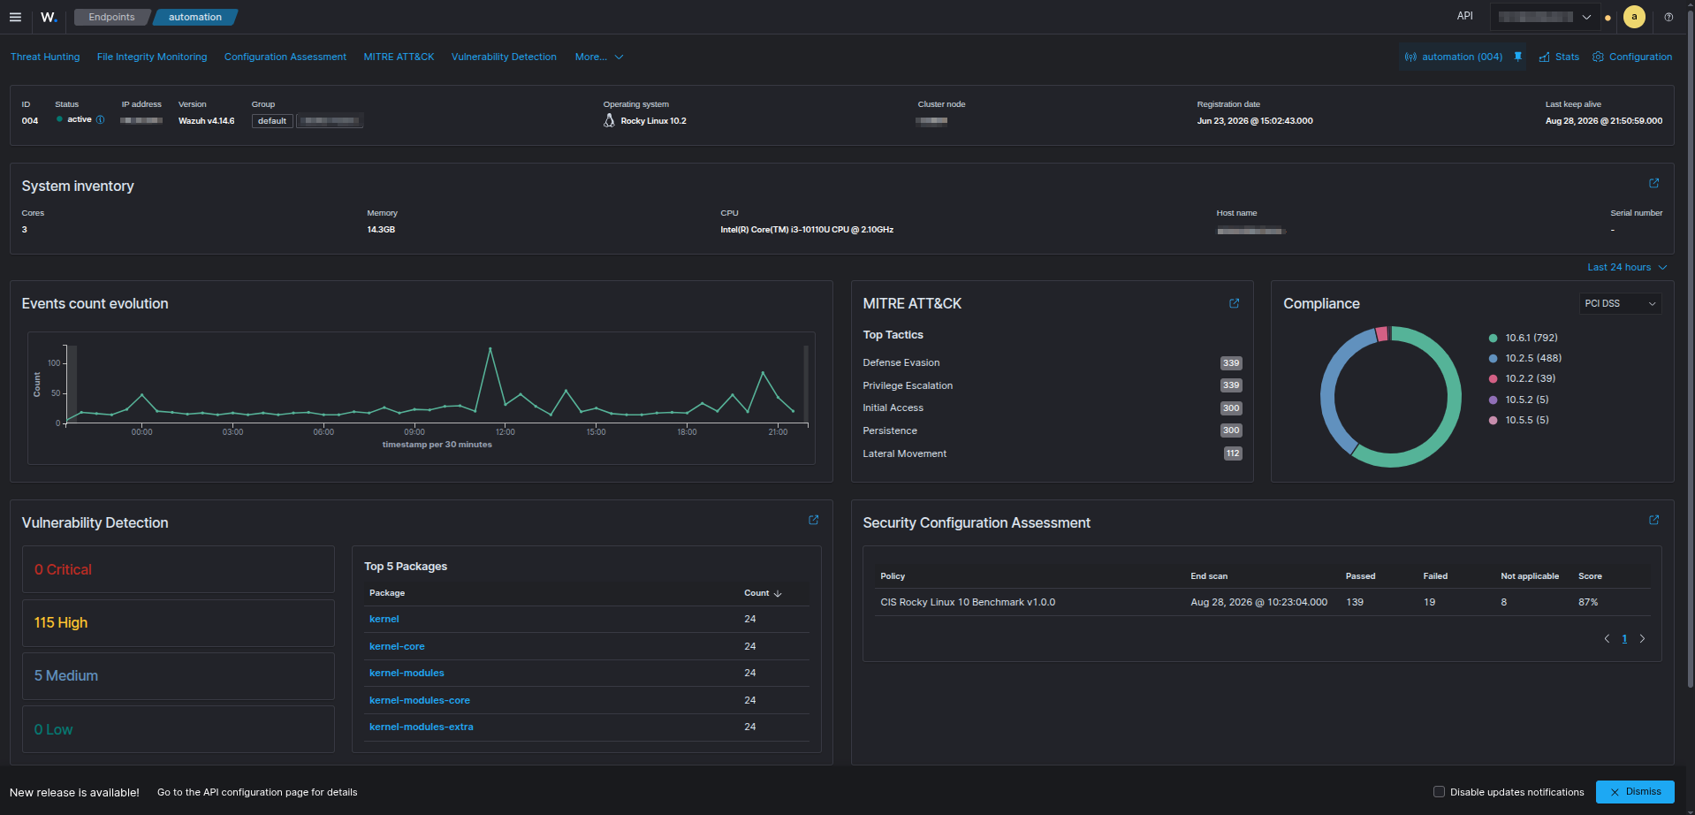
Task: Open Security Configuration Assessment link icon
Action: tap(1653, 520)
